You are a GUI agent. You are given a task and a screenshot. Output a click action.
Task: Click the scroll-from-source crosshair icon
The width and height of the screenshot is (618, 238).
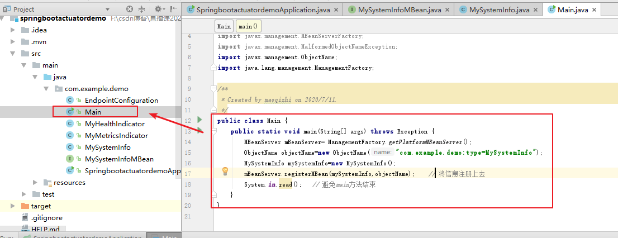[130, 9]
